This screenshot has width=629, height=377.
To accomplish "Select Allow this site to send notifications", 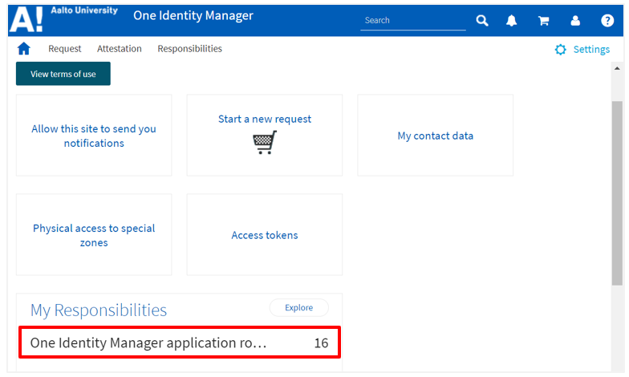I will pos(94,136).
